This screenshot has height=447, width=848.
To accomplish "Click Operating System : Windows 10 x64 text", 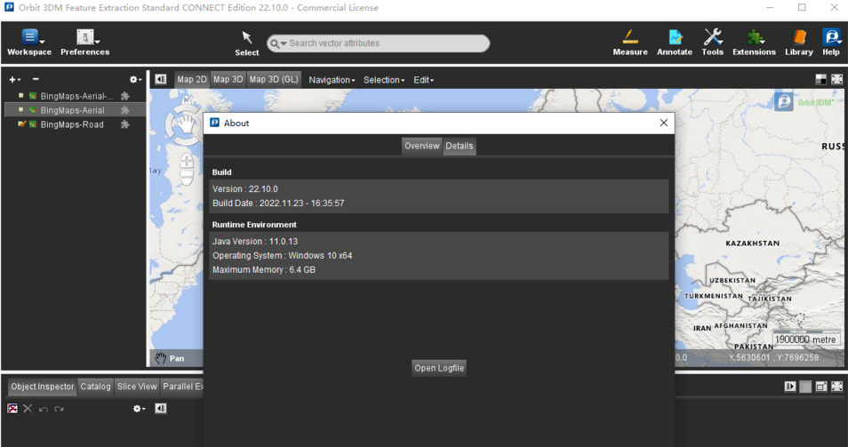I will [x=283, y=256].
